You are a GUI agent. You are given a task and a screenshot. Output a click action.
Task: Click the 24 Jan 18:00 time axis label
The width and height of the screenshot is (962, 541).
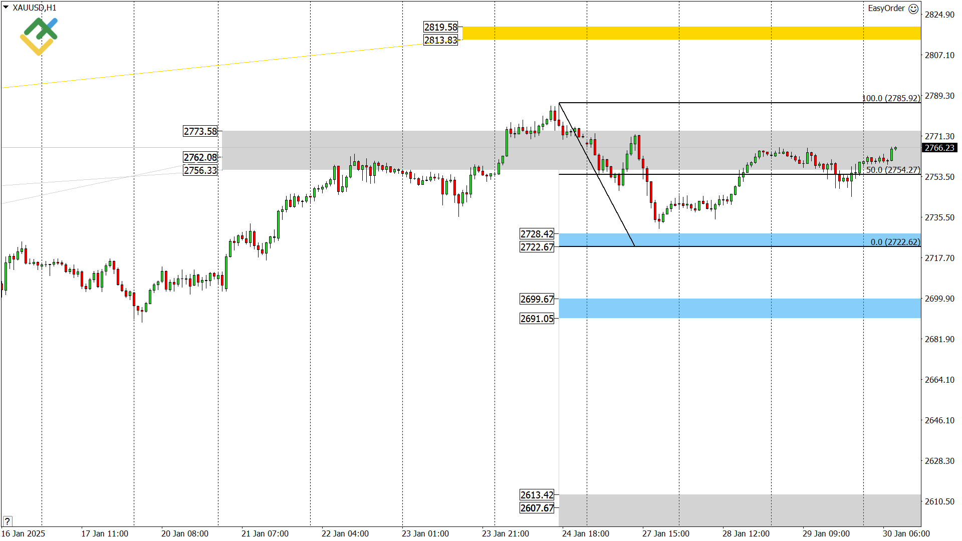tap(585, 533)
